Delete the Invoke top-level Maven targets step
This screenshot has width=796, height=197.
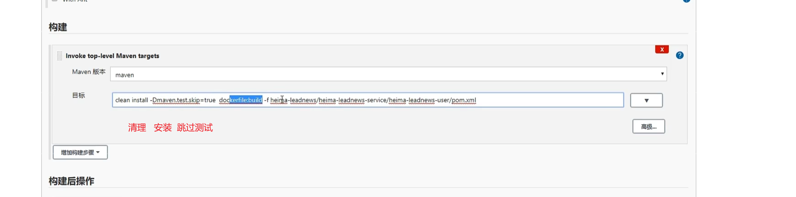click(x=661, y=50)
